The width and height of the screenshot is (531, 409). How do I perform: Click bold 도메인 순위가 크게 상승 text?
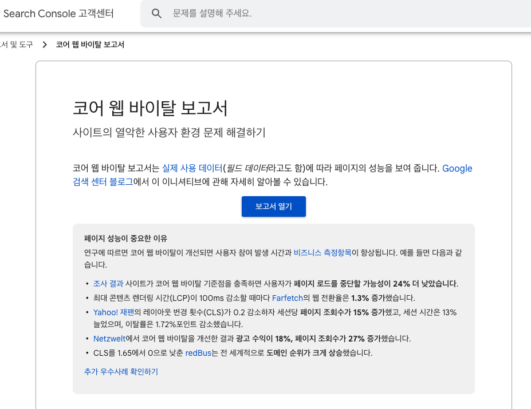[304, 353]
